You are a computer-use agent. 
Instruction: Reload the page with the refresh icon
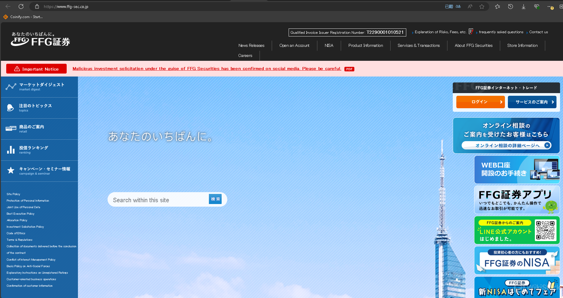click(x=21, y=6)
